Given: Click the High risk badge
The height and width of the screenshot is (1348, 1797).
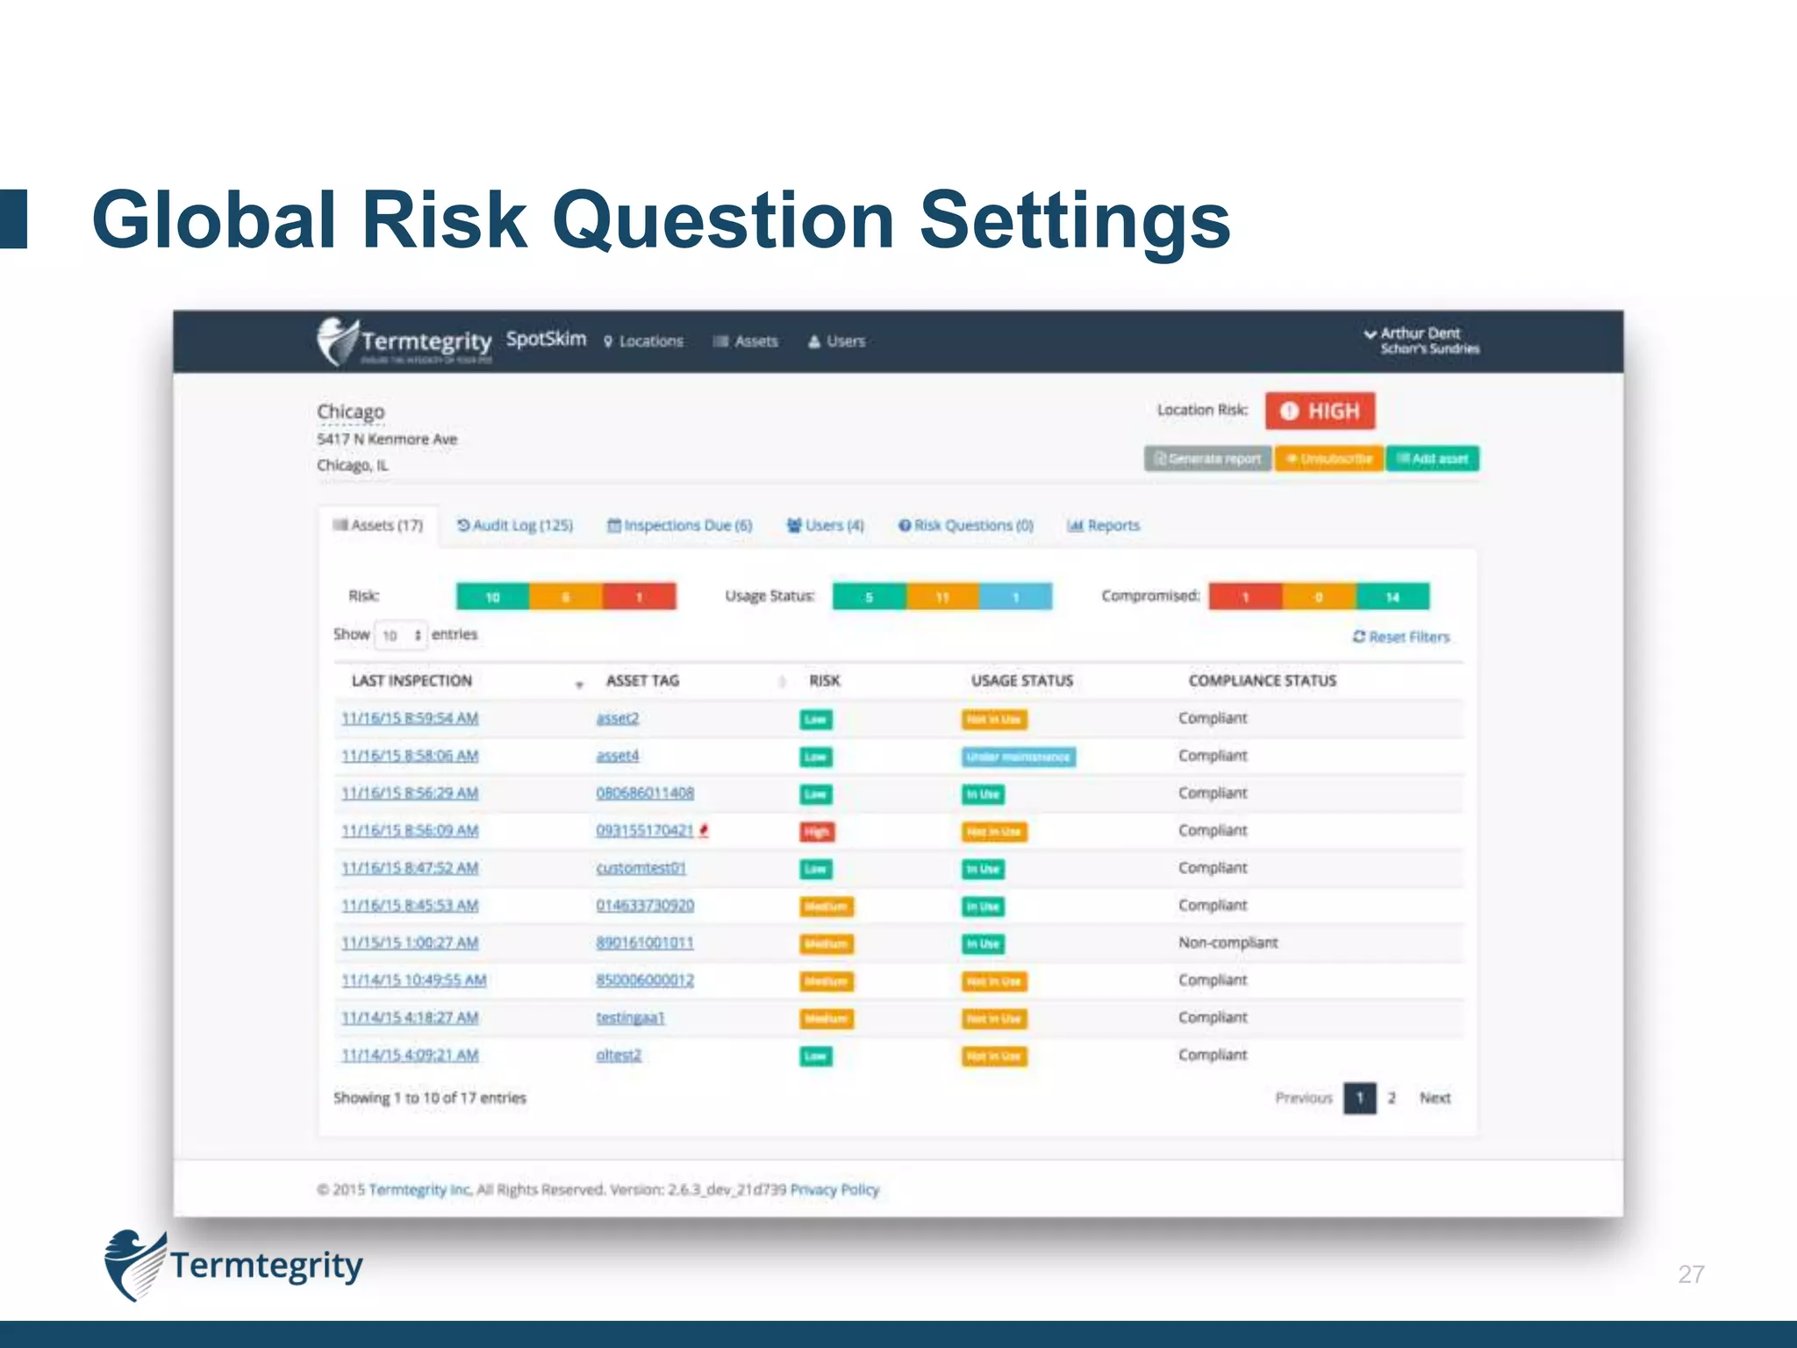Looking at the screenshot, I should pyautogui.click(x=817, y=832).
